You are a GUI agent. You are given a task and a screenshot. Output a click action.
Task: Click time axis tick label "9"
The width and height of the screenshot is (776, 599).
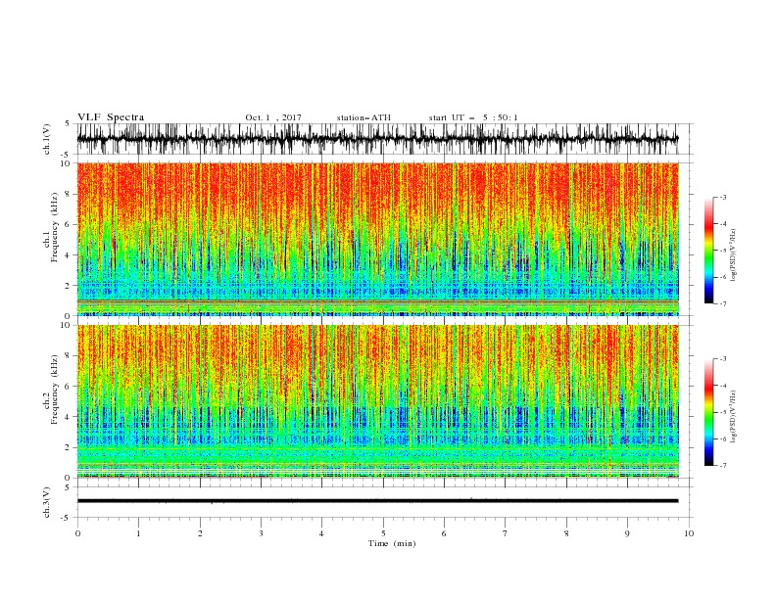[627, 533]
